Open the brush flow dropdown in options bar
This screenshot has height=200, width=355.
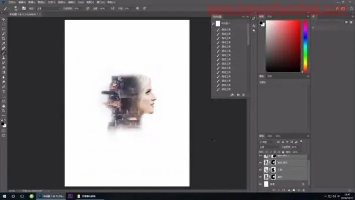(103, 9)
